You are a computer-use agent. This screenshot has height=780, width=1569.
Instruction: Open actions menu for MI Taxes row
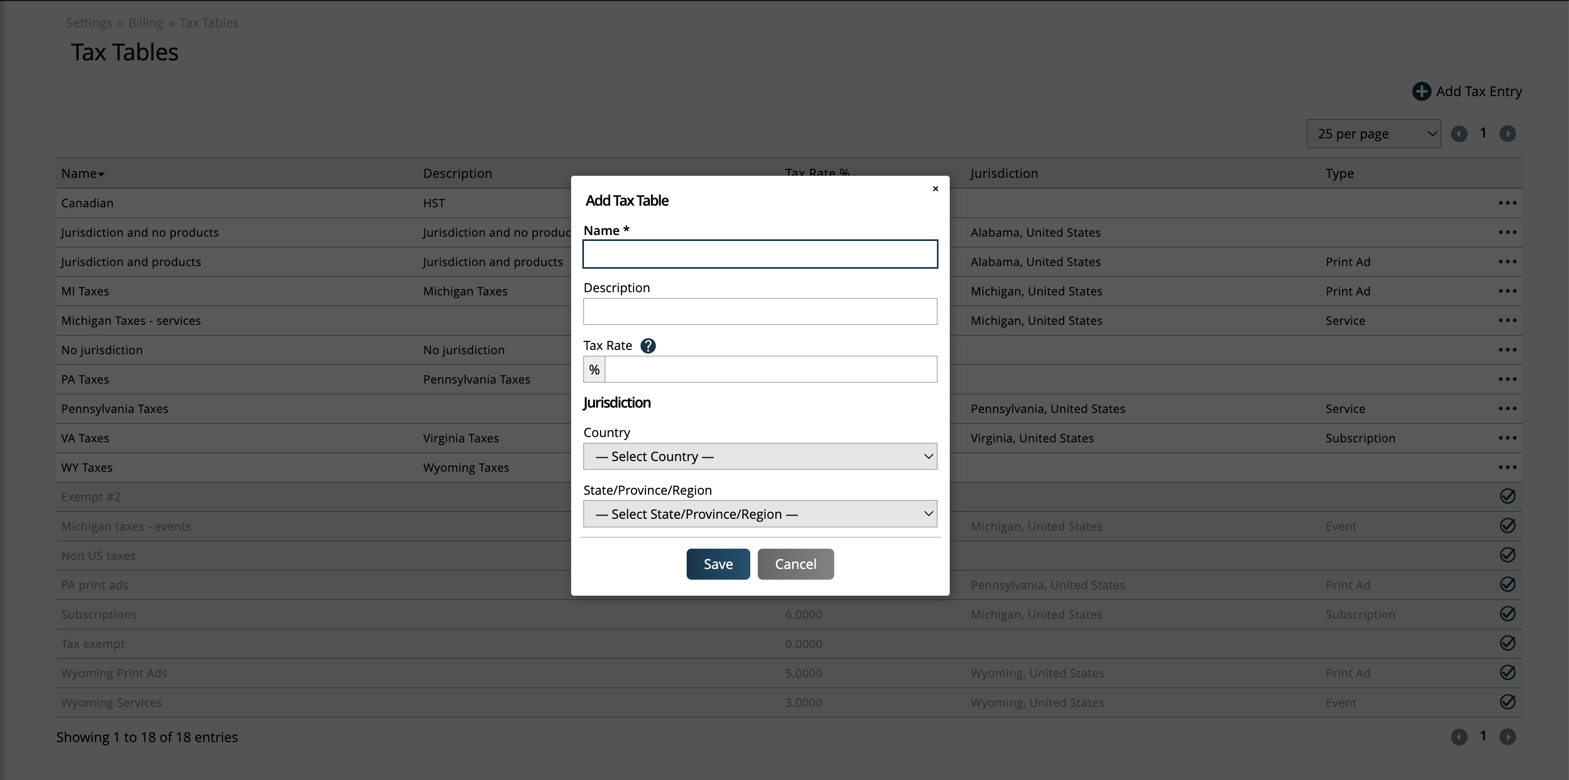pyautogui.click(x=1507, y=291)
